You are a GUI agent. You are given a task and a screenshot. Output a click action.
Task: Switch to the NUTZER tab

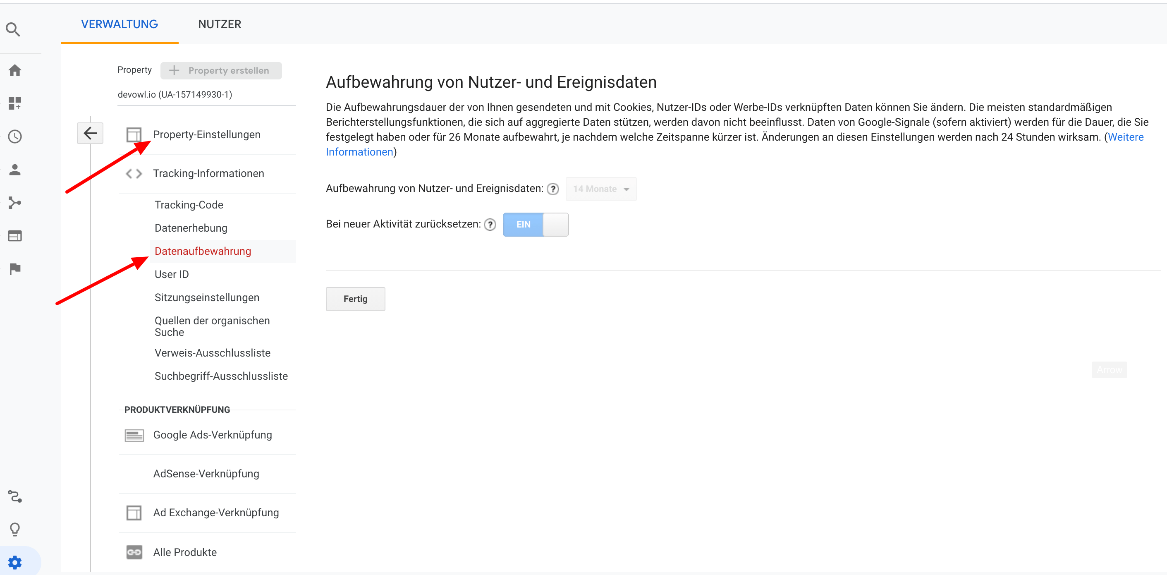(220, 24)
